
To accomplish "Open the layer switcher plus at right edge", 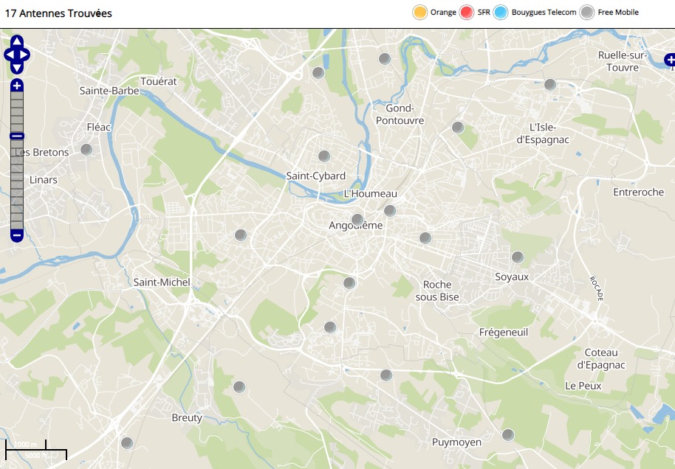I will point(669,60).
